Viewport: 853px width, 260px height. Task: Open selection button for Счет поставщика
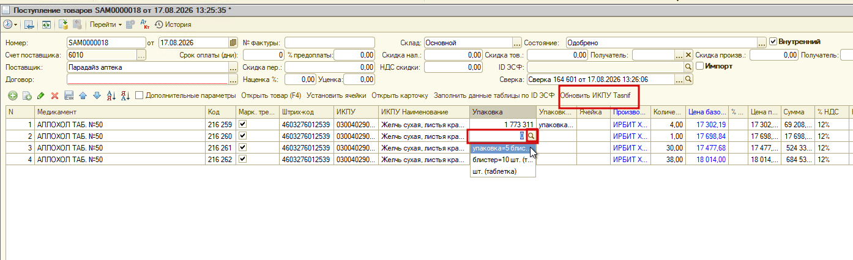(x=141, y=55)
